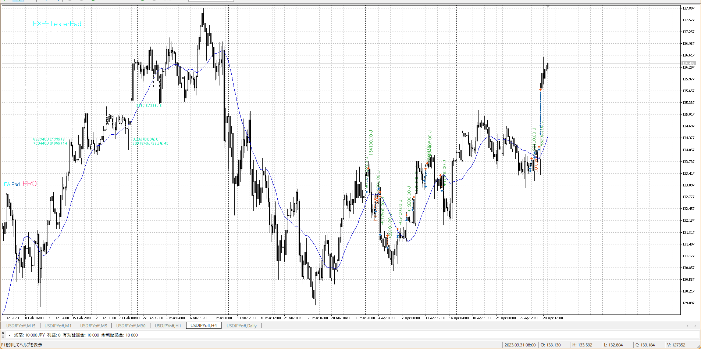
Task: Click the current price marker on price scale
Action: 688,63
